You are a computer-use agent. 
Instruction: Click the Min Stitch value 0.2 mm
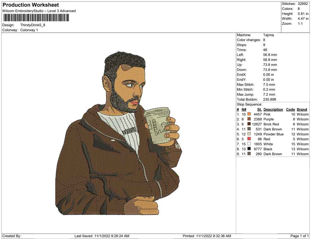269,89
